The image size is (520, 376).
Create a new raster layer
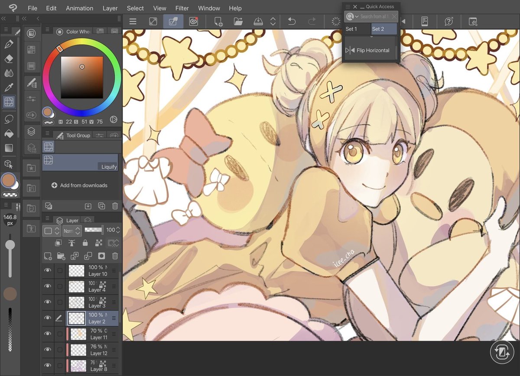[48, 256]
